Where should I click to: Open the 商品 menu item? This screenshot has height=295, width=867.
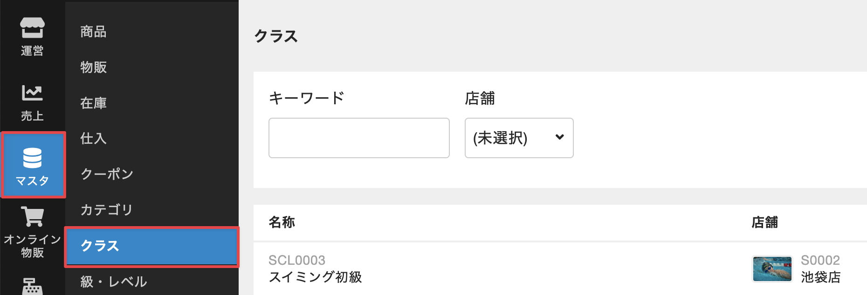(93, 32)
